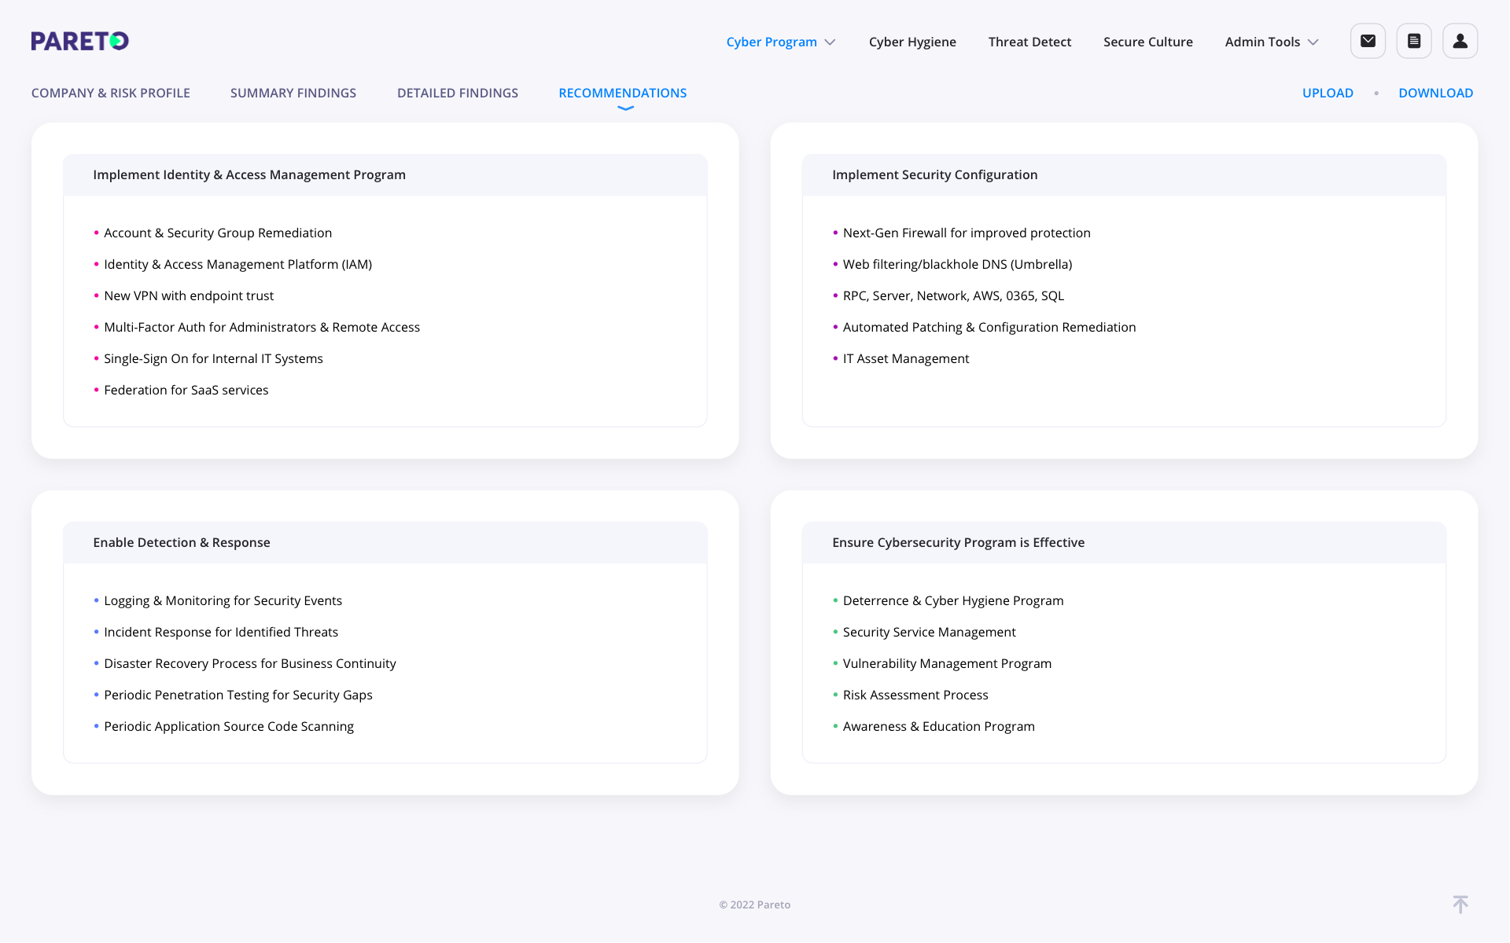Image resolution: width=1510 pixels, height=943 pixels.
Task: Expand the Cyber Program dropdown chevron
Action: coord(830,42)
